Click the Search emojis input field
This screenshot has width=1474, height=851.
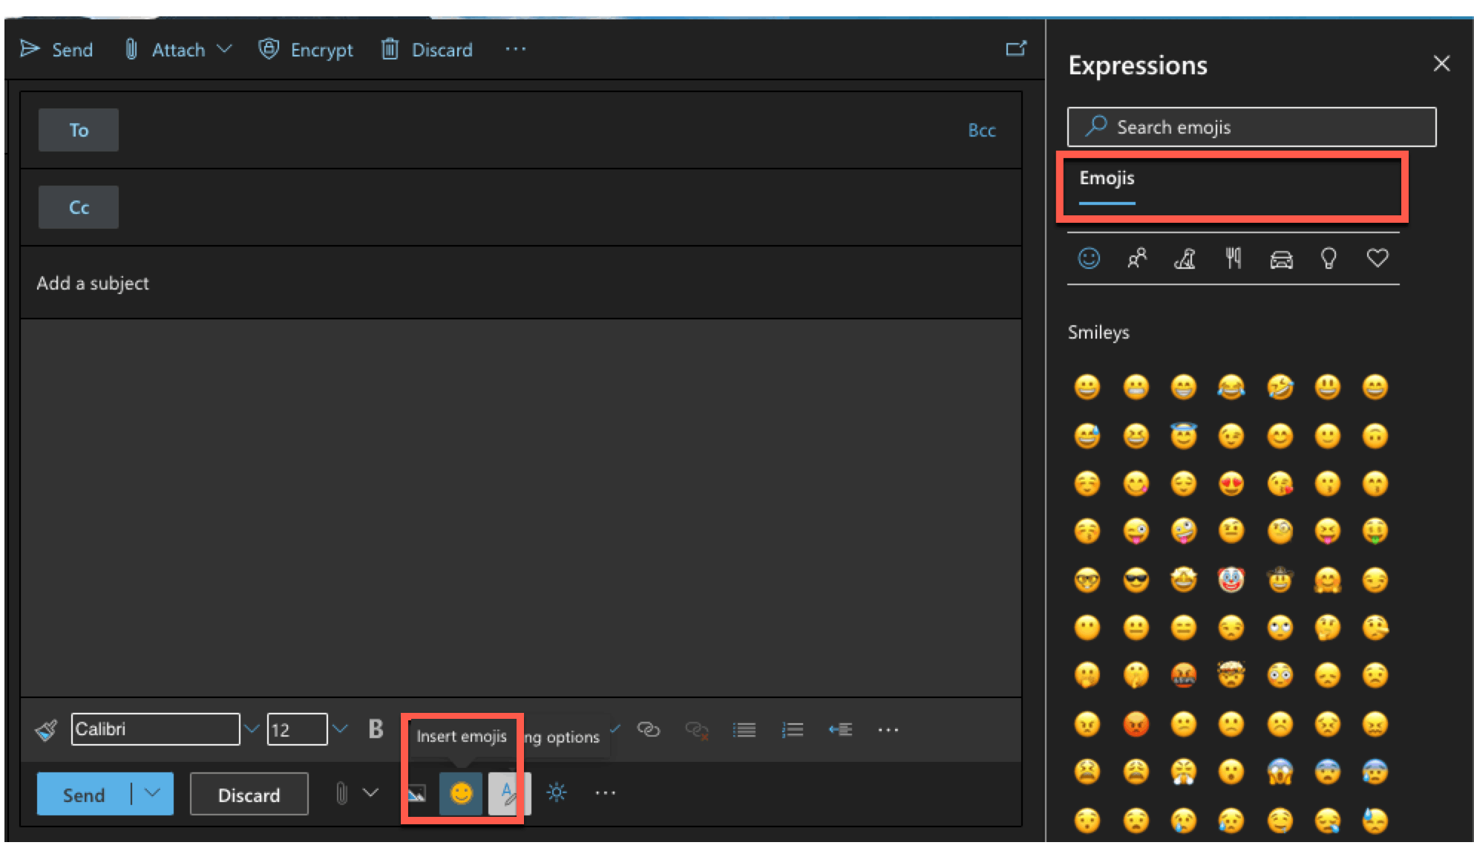click(1254, 125)
